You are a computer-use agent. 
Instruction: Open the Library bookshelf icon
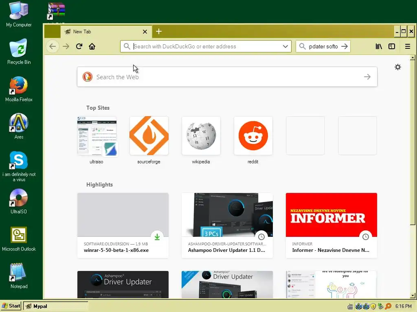[x=379, y=46]
